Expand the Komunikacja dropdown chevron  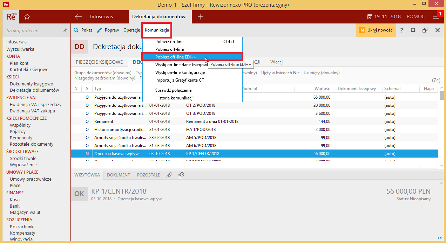[156, 34]
